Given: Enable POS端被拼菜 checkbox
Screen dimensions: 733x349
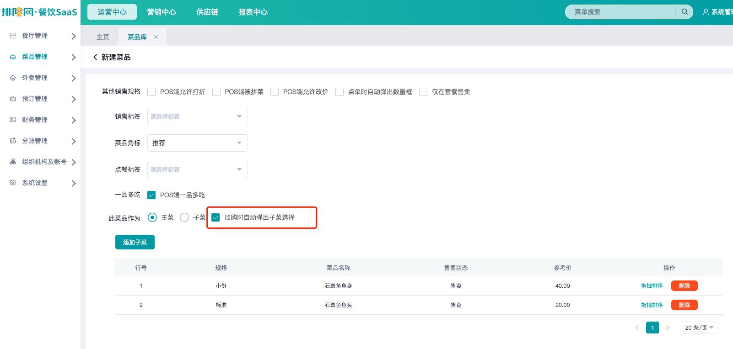Looking at the screenshot, I should tap(216, 92).
